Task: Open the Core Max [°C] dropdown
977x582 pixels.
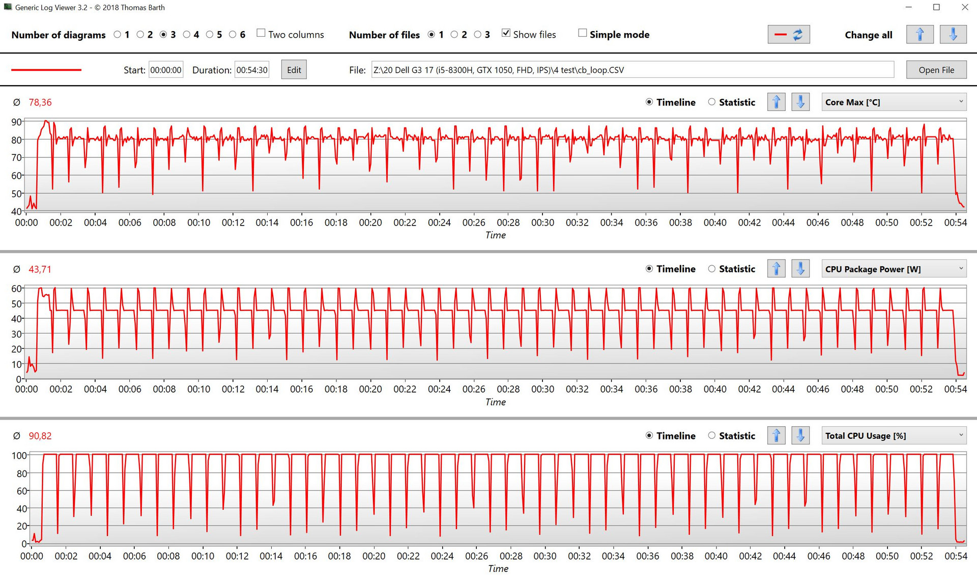Action: pyautogui.click(x=894, y=102)
